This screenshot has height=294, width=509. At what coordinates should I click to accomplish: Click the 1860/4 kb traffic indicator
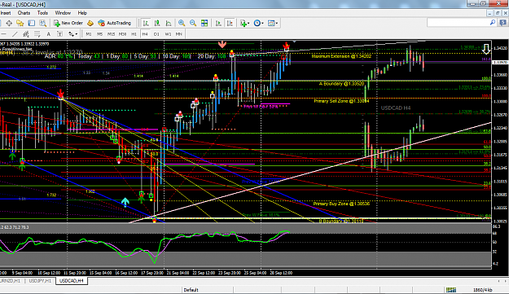click(x=482, y=290)
